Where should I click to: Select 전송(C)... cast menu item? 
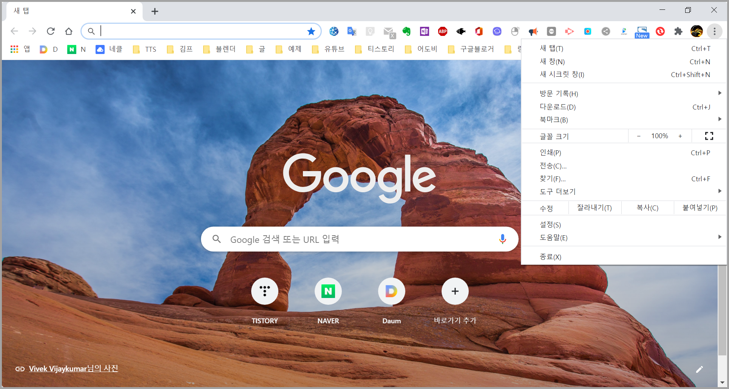(x=624, y=166)
